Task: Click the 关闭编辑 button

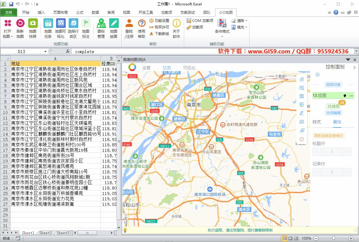Action: click(333, 113)
